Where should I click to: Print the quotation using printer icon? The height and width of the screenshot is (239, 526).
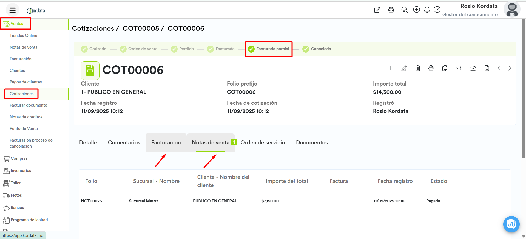click(x=431, y=68)
